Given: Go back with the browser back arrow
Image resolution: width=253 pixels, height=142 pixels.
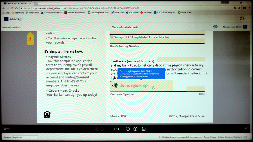Looking at the screenshot, I should (3, 8).
